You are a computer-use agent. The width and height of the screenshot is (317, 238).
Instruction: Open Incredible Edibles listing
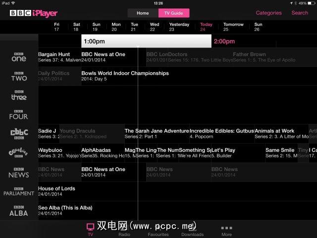coord(222,133)
